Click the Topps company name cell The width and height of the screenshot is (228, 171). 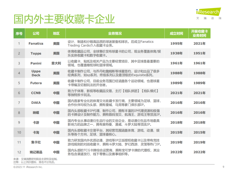coord(36,53)
